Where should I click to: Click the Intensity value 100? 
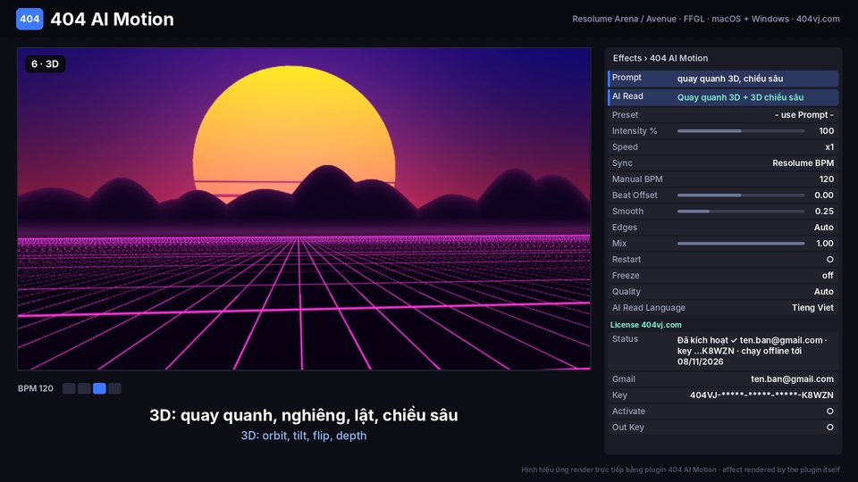tap(826, 131)
